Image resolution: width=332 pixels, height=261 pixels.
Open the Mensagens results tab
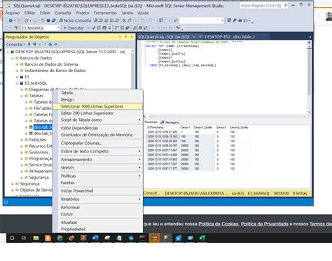click(x=170, y=122)
